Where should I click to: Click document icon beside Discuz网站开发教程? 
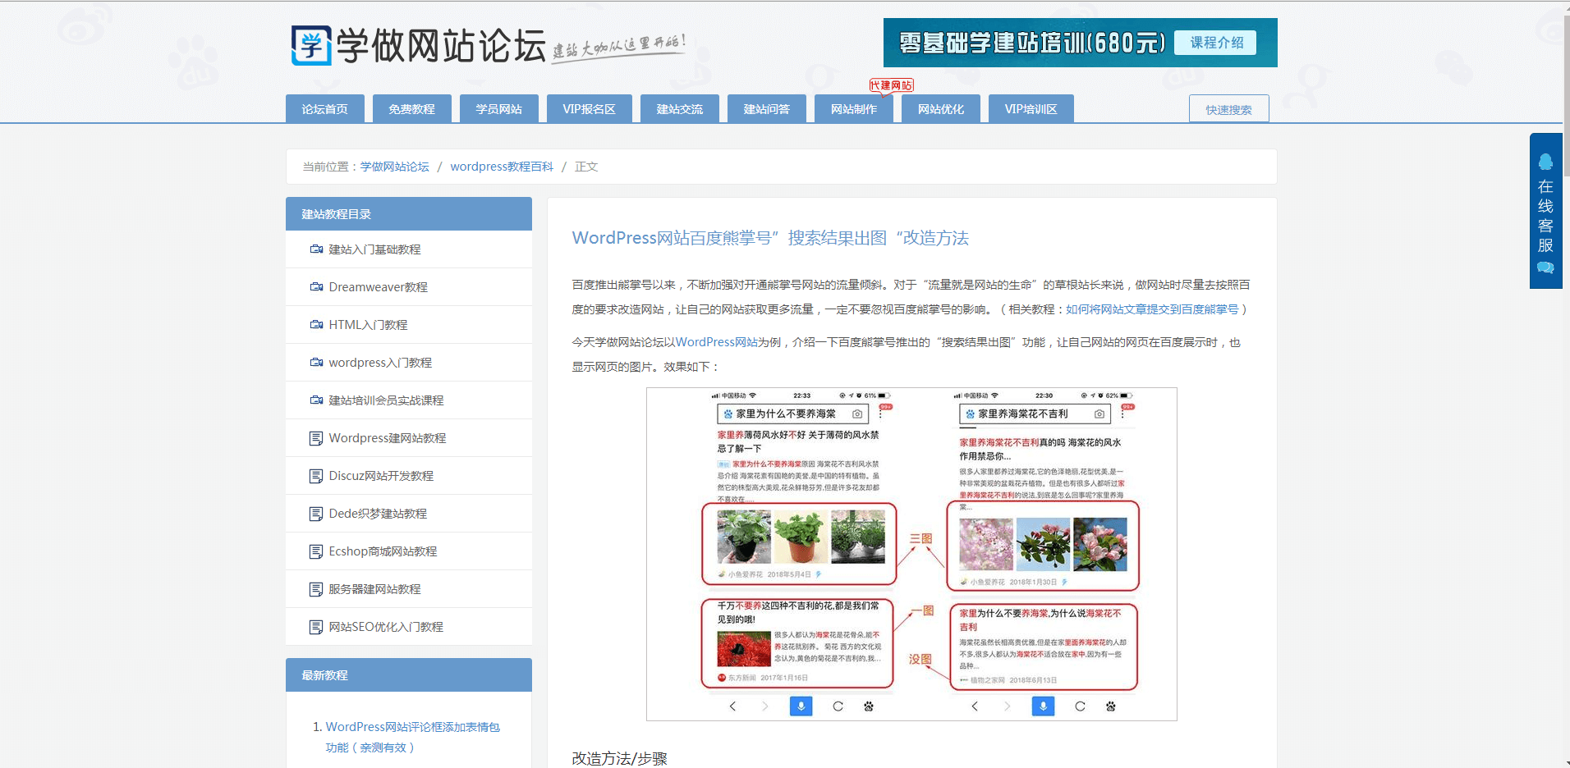316,476
